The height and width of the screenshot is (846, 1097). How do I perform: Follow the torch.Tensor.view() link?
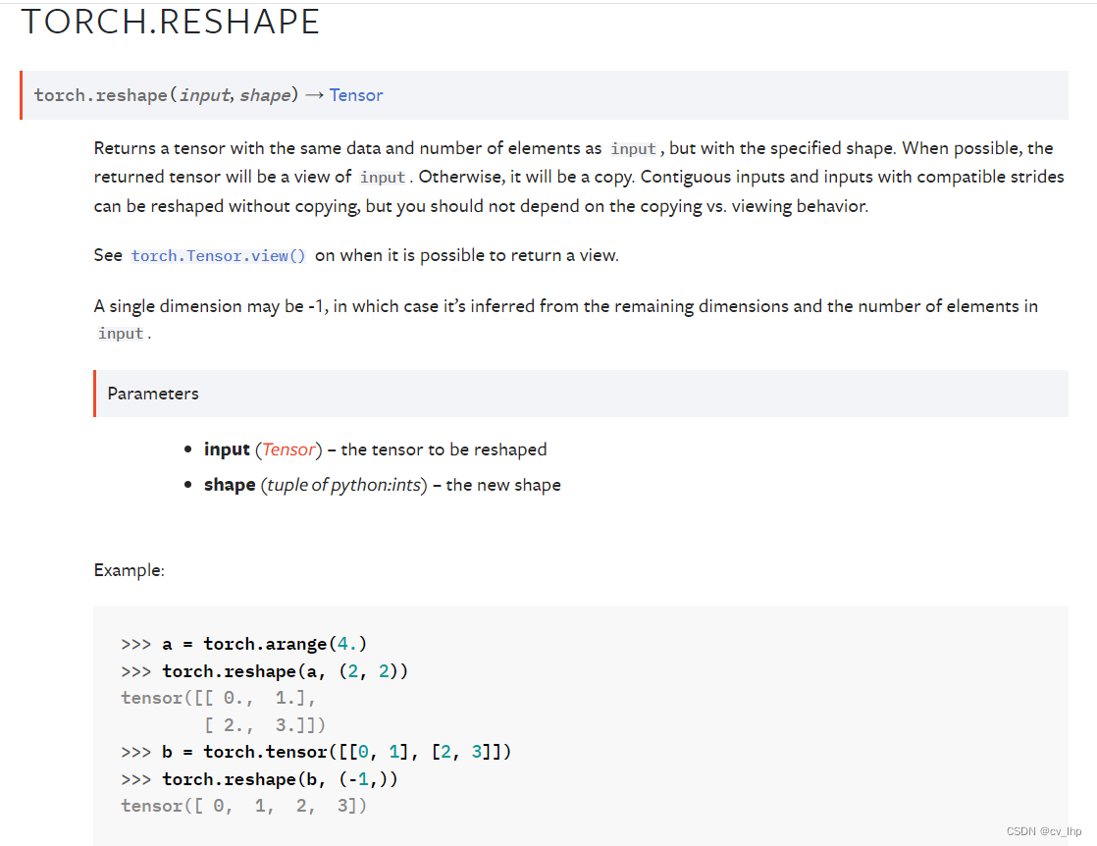click(x=218, y=256)
